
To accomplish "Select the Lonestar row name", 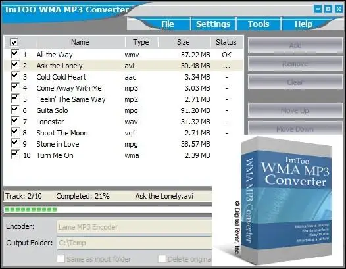I will 50,122.
